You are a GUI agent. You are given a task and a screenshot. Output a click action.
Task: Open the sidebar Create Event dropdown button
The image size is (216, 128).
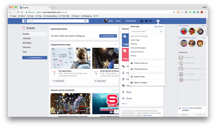coord(35,58)
